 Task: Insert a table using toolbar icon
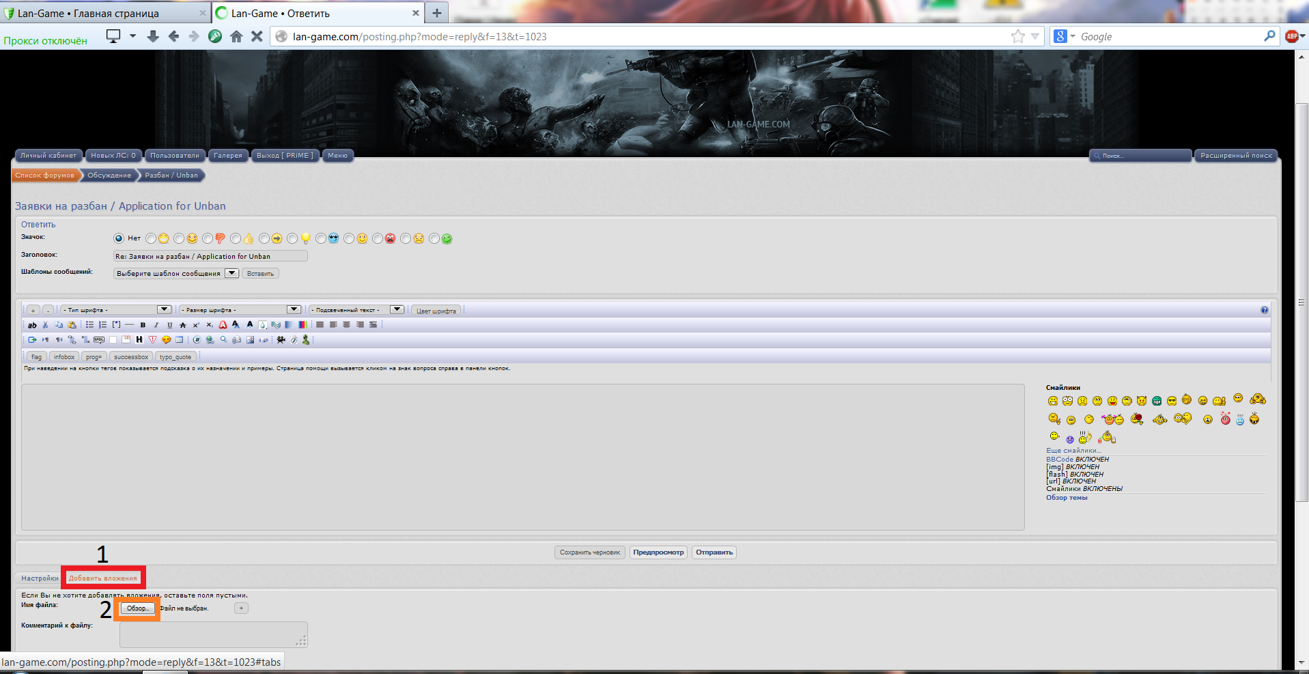pyautogui.click(x=180, y=340)
